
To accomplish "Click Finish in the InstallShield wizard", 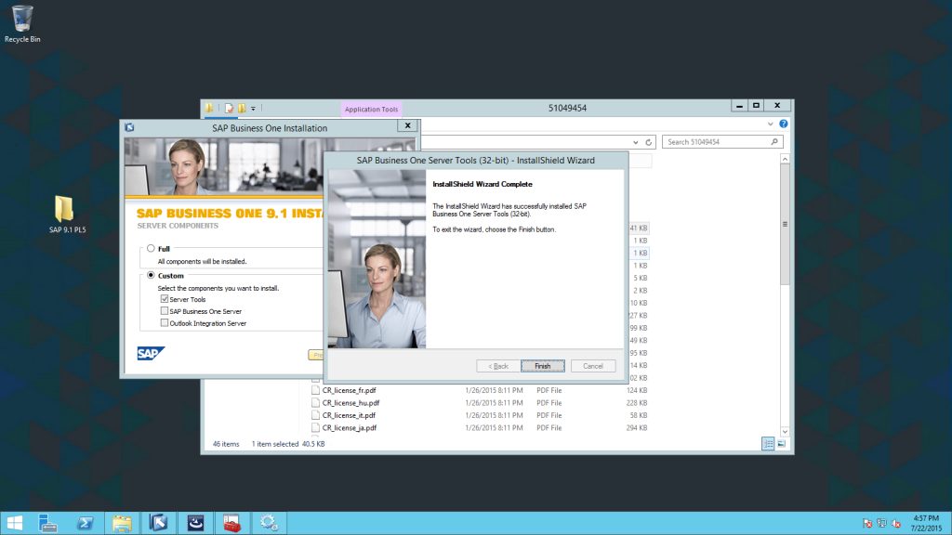I will (543, 366).
